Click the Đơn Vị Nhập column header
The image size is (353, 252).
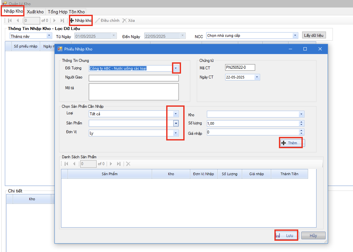tap(204, 174)
